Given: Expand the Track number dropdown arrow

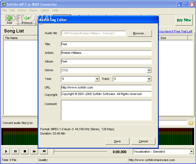Looking at the screenshot, I should pyautogui.click(x=149, y=79).
